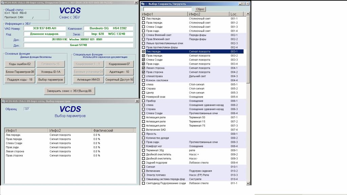347x195 pixels.
Task: Click "Терминал 50" text in selection list
Action: point(197,117)
